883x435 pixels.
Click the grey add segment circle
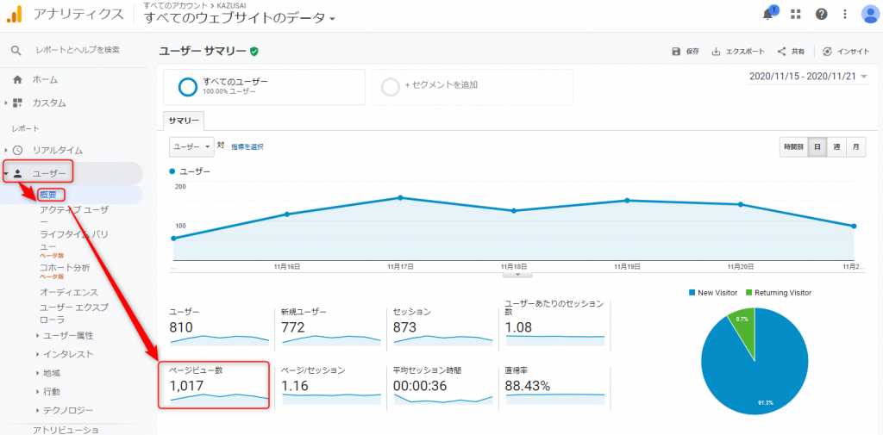point(391,87)
